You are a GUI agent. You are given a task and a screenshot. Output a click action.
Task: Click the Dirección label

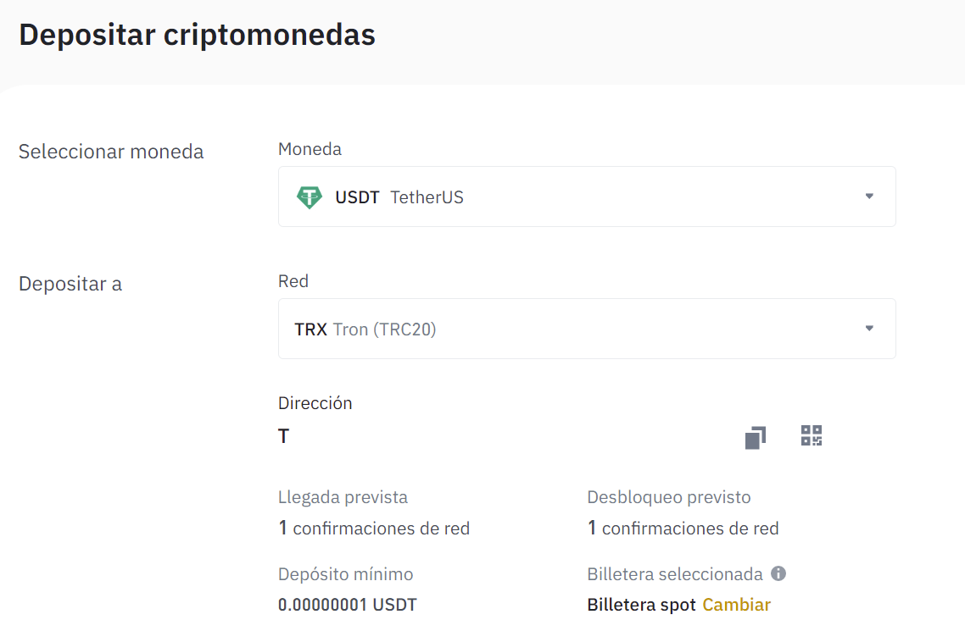[x=315, y=403]
